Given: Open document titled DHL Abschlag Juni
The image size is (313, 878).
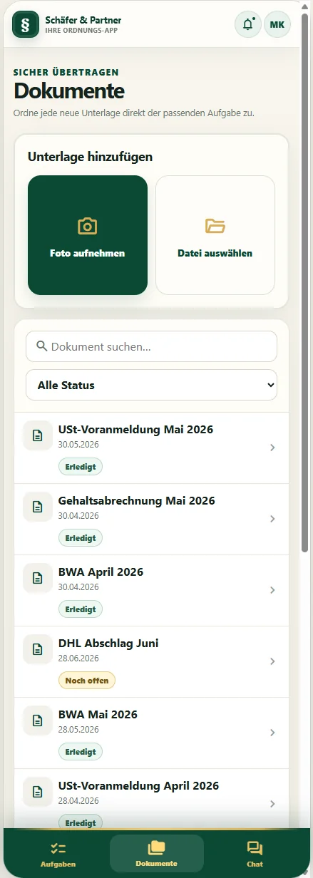Looking at the screenshot, I should [108, 643].
